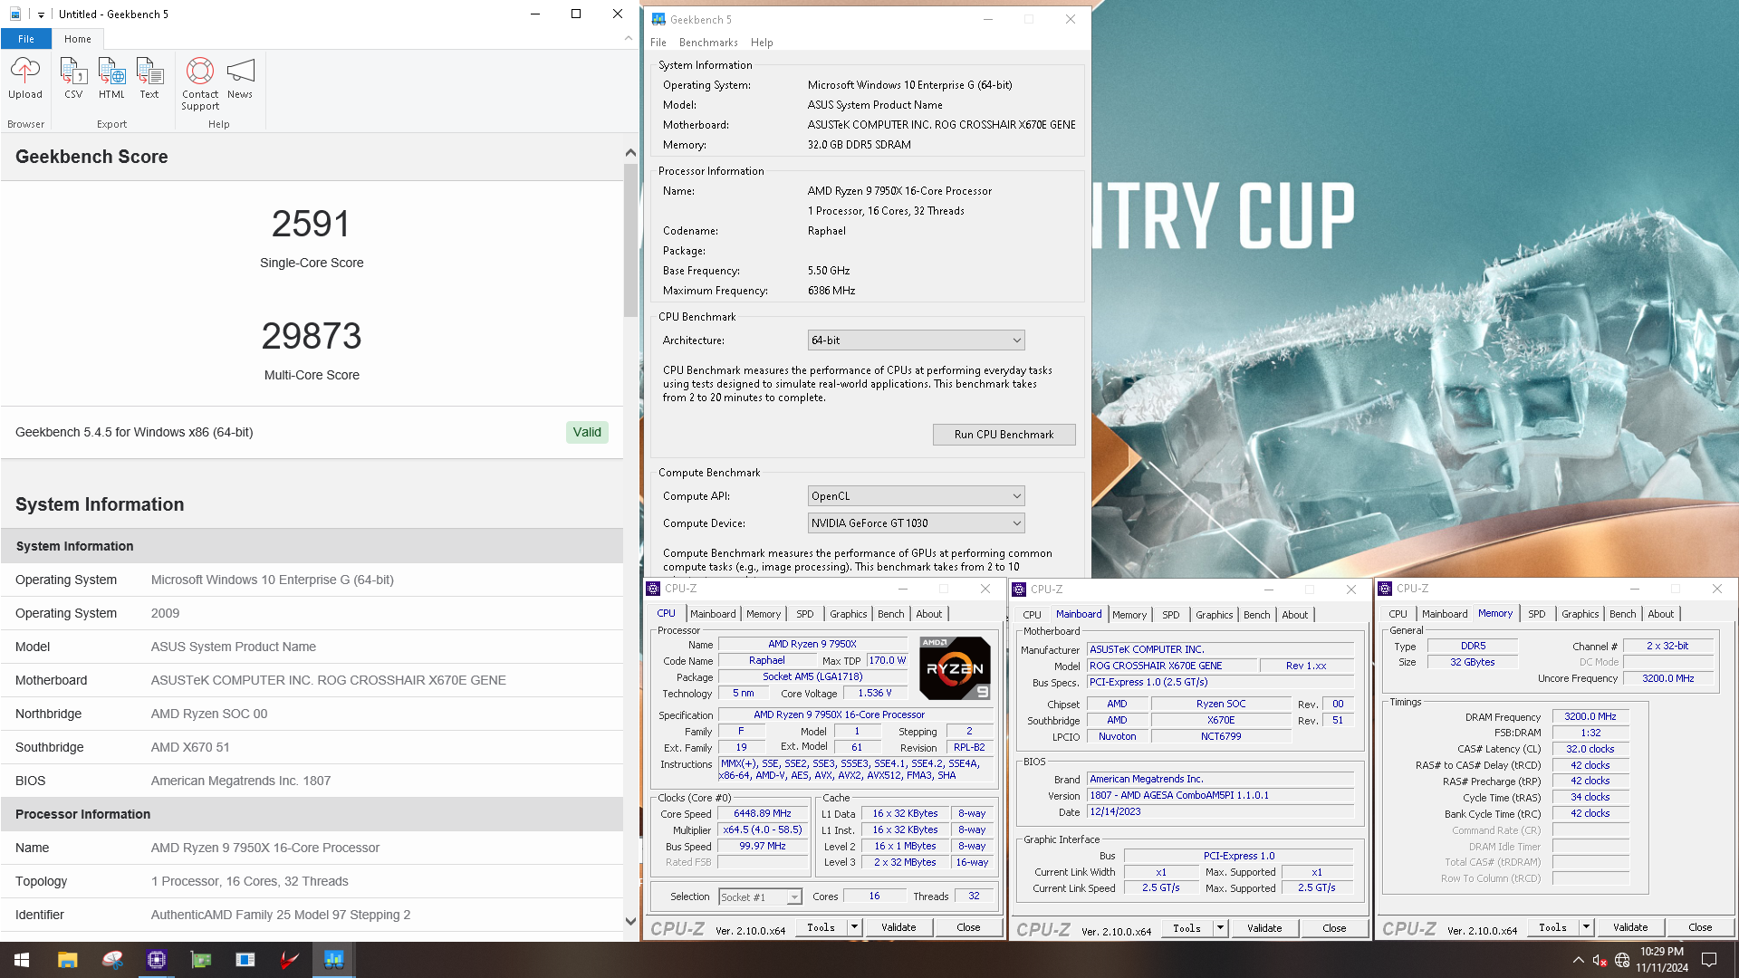Click the results pane vertical scrollbar
The height and width of the screenshot is (978, 1739).
point(630,240)
